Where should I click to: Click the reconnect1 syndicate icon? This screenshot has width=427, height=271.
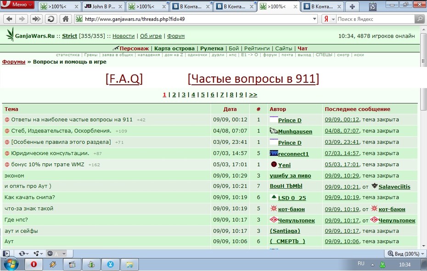[x=274, y=153]
